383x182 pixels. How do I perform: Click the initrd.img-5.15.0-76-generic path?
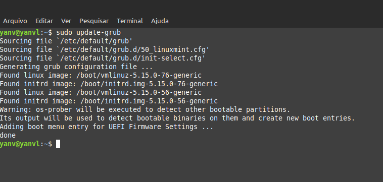pos(149,84)
